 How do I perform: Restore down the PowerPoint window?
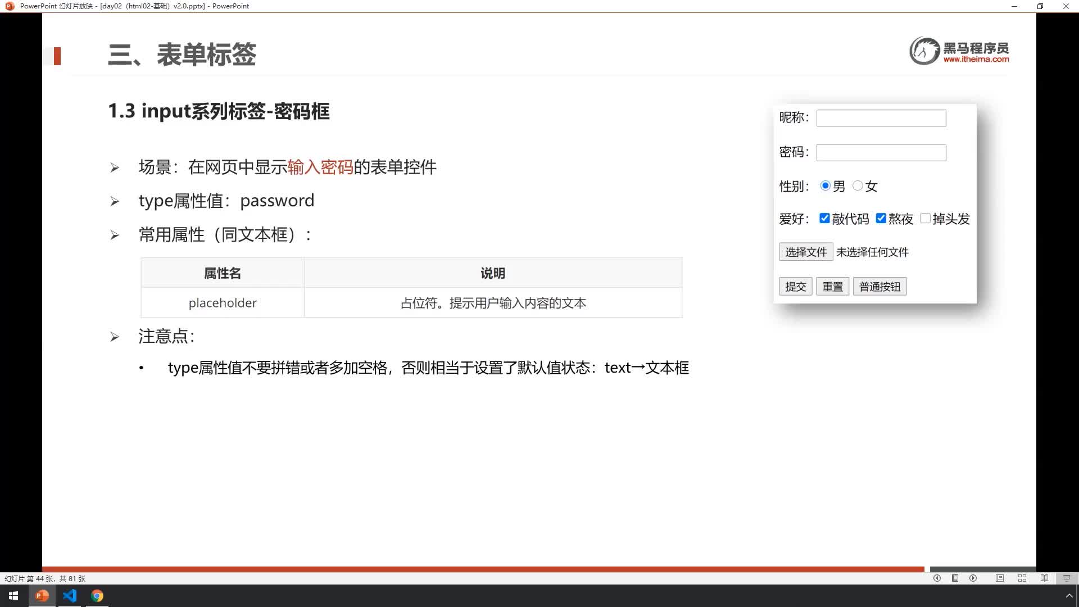coord(1040,6)
